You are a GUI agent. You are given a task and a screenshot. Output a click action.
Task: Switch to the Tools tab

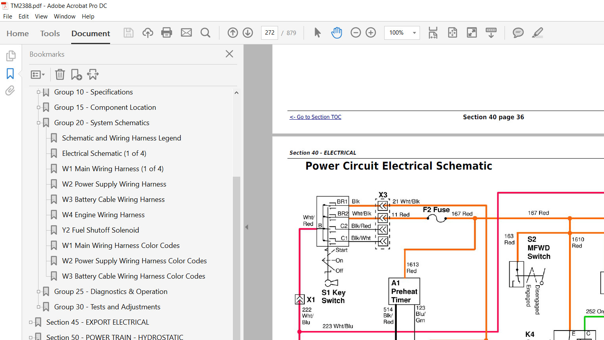pos(50,33)
